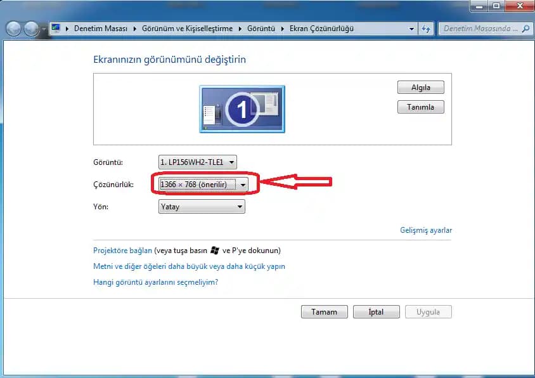The width and height of the screenshot is (535, 378).
Task: Focus the Denetim Masasında search box
Action: point(480,29)
